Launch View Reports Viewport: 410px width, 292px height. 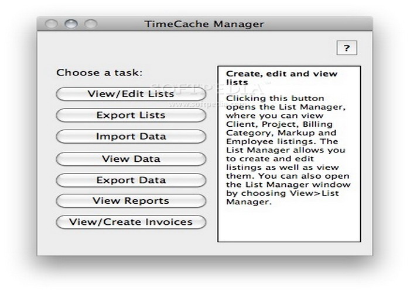[131, 201]
